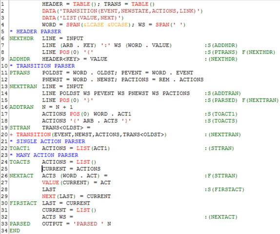The height and width of the screenshot is (234, 280).
Task: Click the TOACT1 label on line 22
Action: click(x=20, y=148)
